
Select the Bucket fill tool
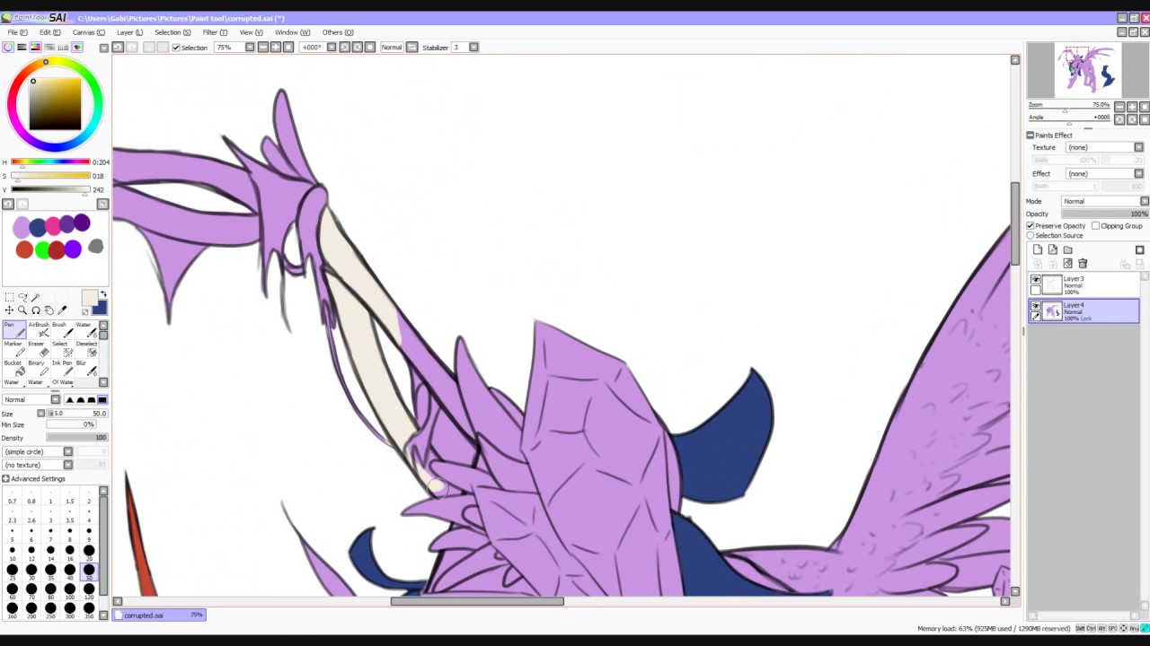tap(14, 367)
